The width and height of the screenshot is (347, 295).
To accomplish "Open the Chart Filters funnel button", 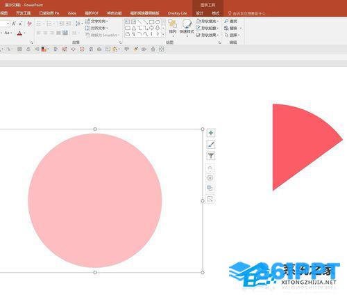I will (210, 156).
